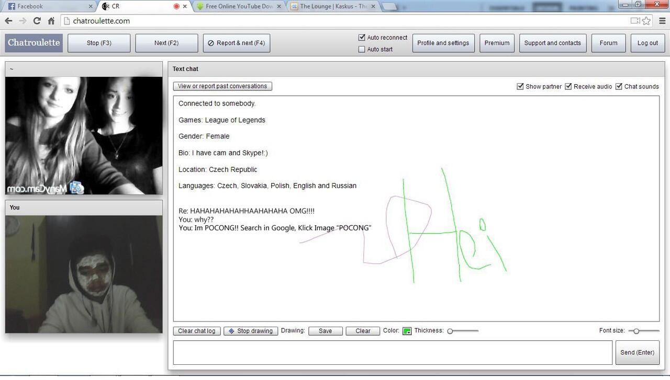Click the browser forward arrow
This screenshot has height=380, width=670.
23,21
